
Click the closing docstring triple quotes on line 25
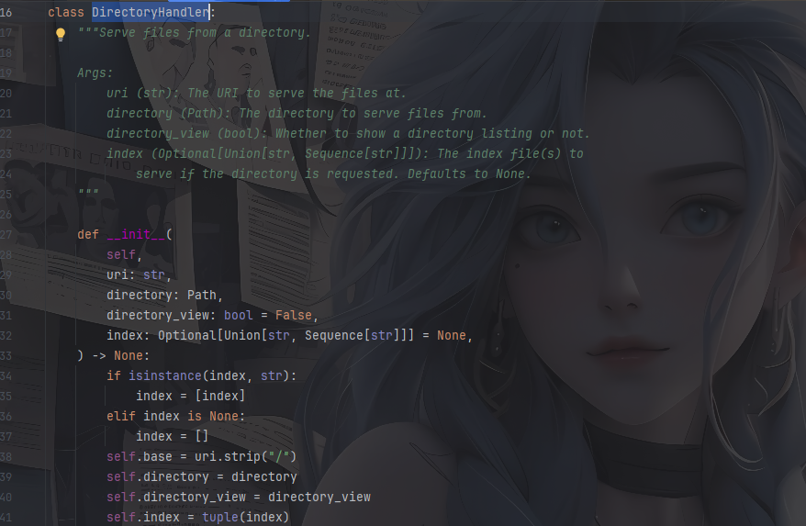pyautogui.click(x=88, y=194)
